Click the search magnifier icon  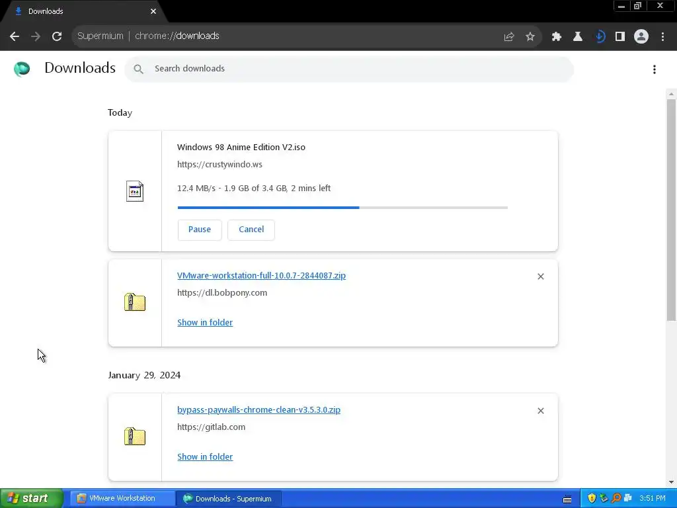coord(138,69)
